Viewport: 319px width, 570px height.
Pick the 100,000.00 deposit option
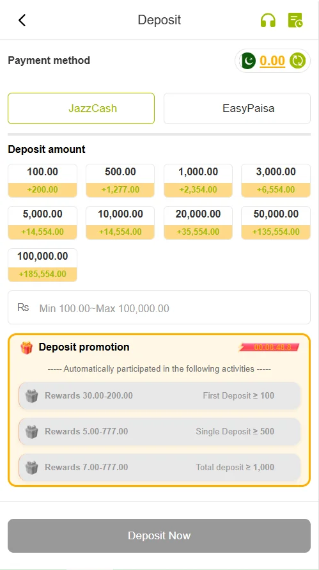[x=42, y=265]
